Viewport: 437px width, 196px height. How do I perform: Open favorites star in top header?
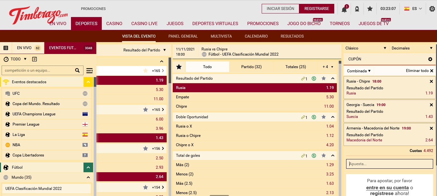pyautogui.click(x=370, y=9)
